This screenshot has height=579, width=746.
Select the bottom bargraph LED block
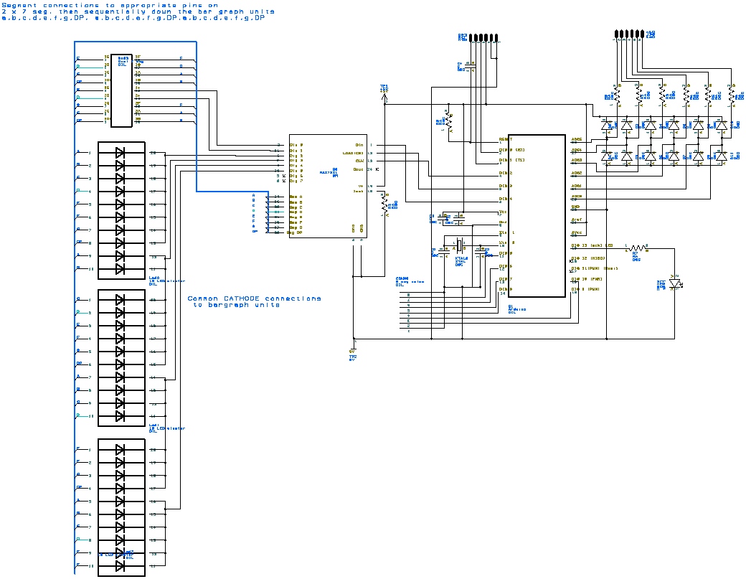[x=121, y=508]
